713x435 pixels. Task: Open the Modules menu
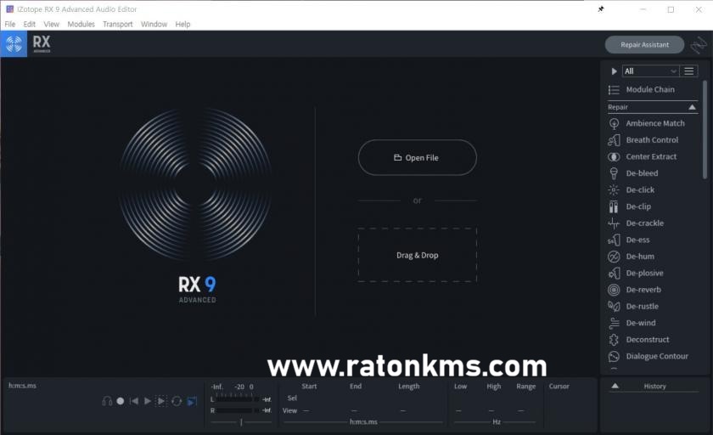pyautogui.click(x=81, y=24)
